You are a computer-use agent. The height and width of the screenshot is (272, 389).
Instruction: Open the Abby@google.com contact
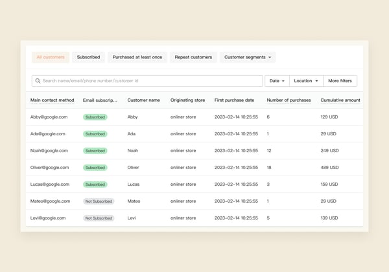point(48,117)
